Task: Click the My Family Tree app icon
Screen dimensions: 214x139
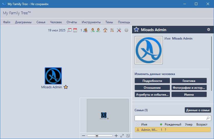Action: click(x=4, y=4)
